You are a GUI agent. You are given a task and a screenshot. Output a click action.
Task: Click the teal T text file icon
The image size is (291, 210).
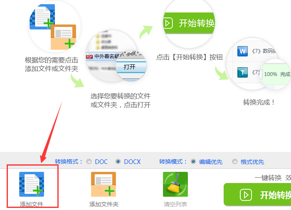242,72
